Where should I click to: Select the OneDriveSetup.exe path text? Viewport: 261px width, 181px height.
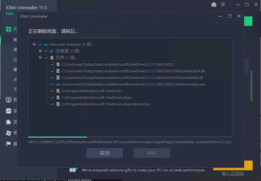133,84
